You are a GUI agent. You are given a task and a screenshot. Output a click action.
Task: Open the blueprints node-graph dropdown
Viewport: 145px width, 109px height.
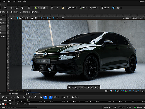12,8
